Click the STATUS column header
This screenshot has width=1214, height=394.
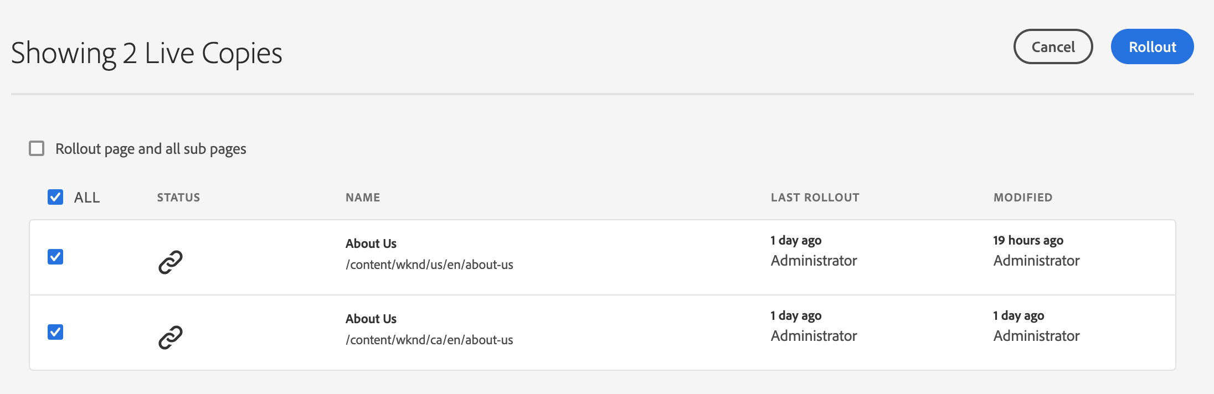tap(178, 198)
